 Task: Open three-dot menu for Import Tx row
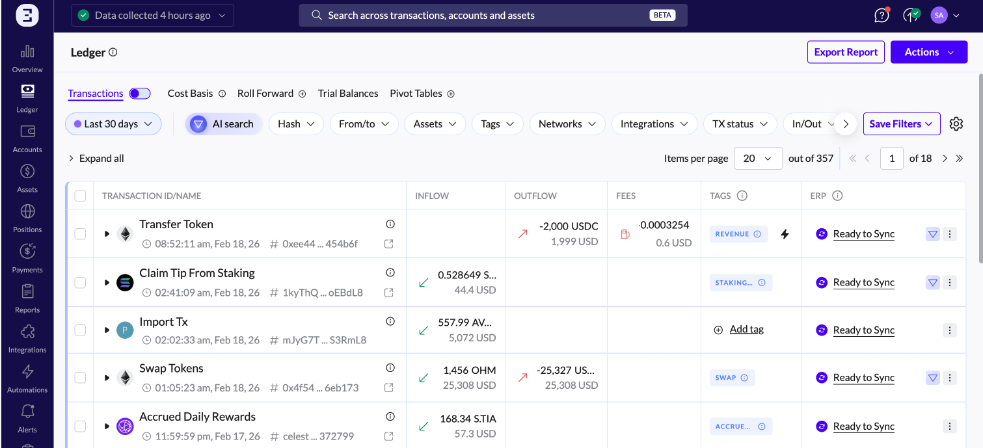point(950,330)
